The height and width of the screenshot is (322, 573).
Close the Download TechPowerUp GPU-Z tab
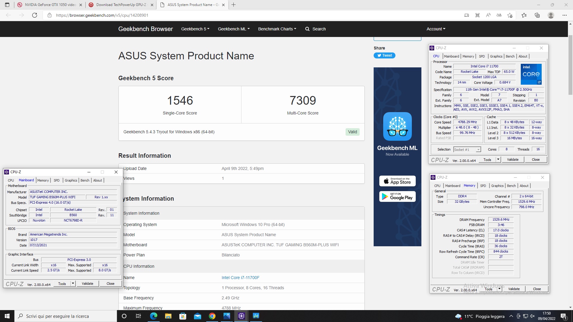[152, 5]
